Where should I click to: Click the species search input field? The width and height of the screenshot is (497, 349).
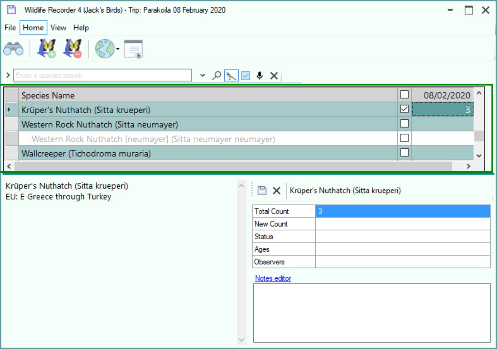click(103, 75)
